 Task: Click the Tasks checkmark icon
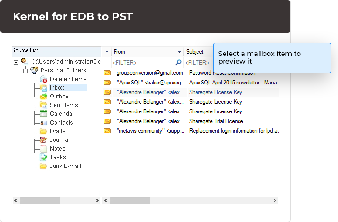43,157
